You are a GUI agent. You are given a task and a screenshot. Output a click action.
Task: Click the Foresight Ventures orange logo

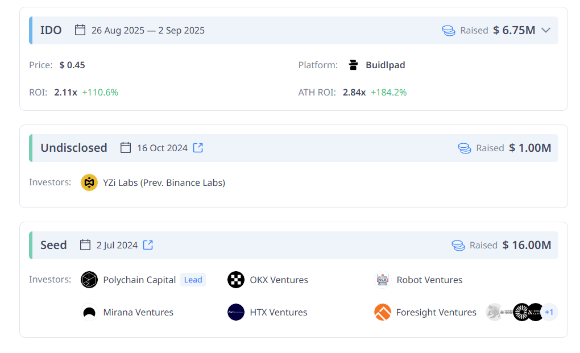point(383,312)
